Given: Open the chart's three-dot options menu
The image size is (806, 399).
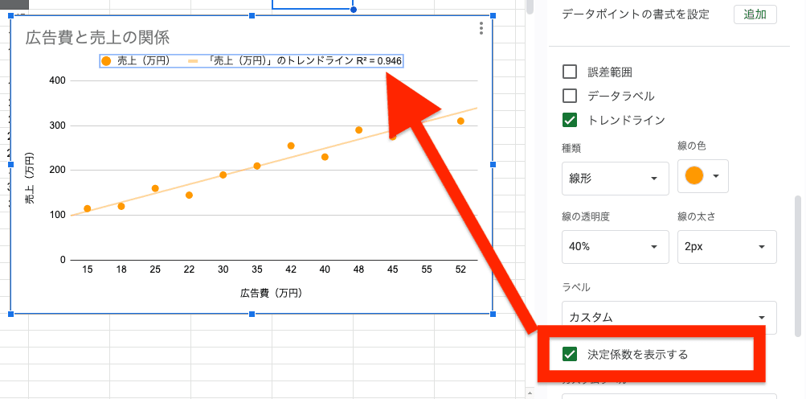Looking at the screenshot, I should 481,29.
